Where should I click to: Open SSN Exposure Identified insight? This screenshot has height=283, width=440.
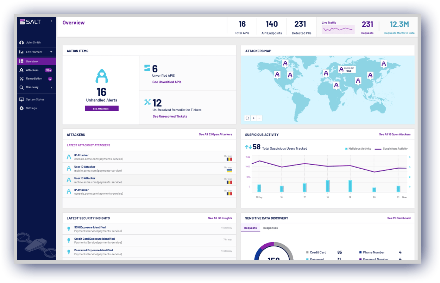pyautogui.click(x=149, y=229)
